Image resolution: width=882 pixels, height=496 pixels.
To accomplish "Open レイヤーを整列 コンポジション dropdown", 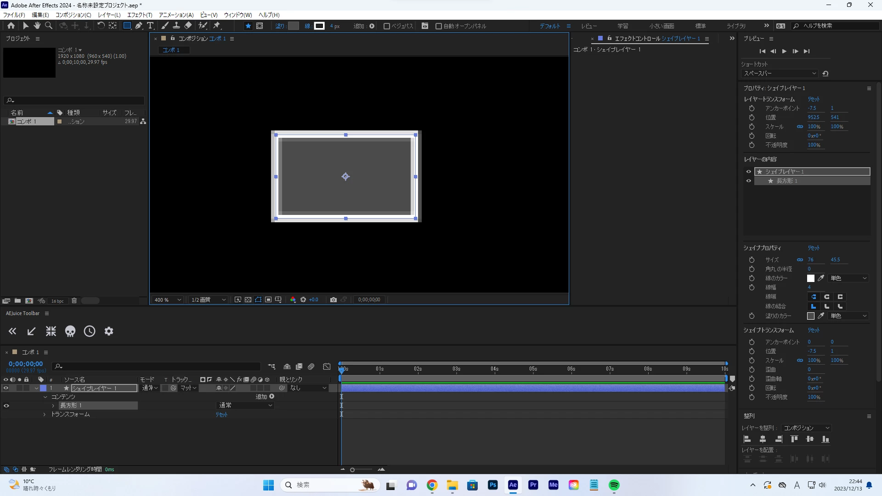I will (807, 428).
